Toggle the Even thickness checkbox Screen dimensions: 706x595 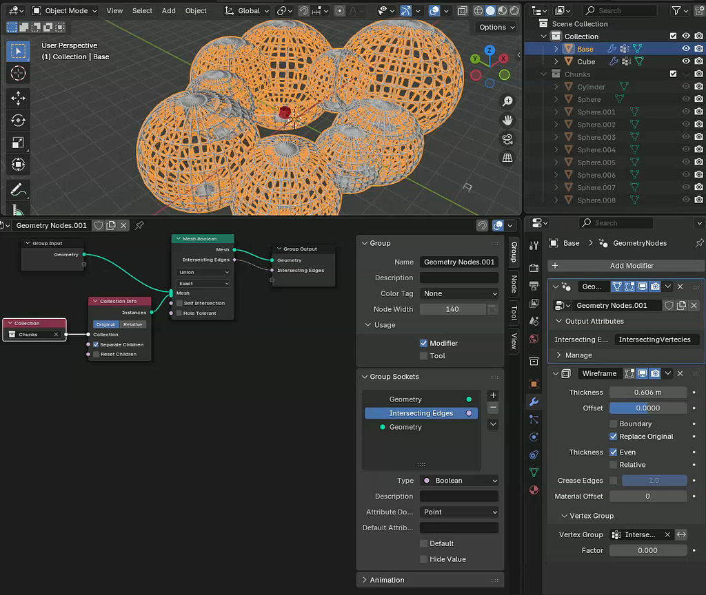(x=613, y=452)
